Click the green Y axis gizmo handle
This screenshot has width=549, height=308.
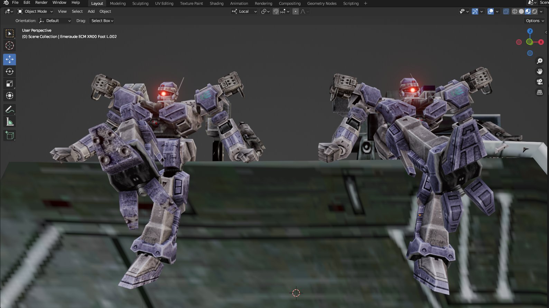click(529, 42)
